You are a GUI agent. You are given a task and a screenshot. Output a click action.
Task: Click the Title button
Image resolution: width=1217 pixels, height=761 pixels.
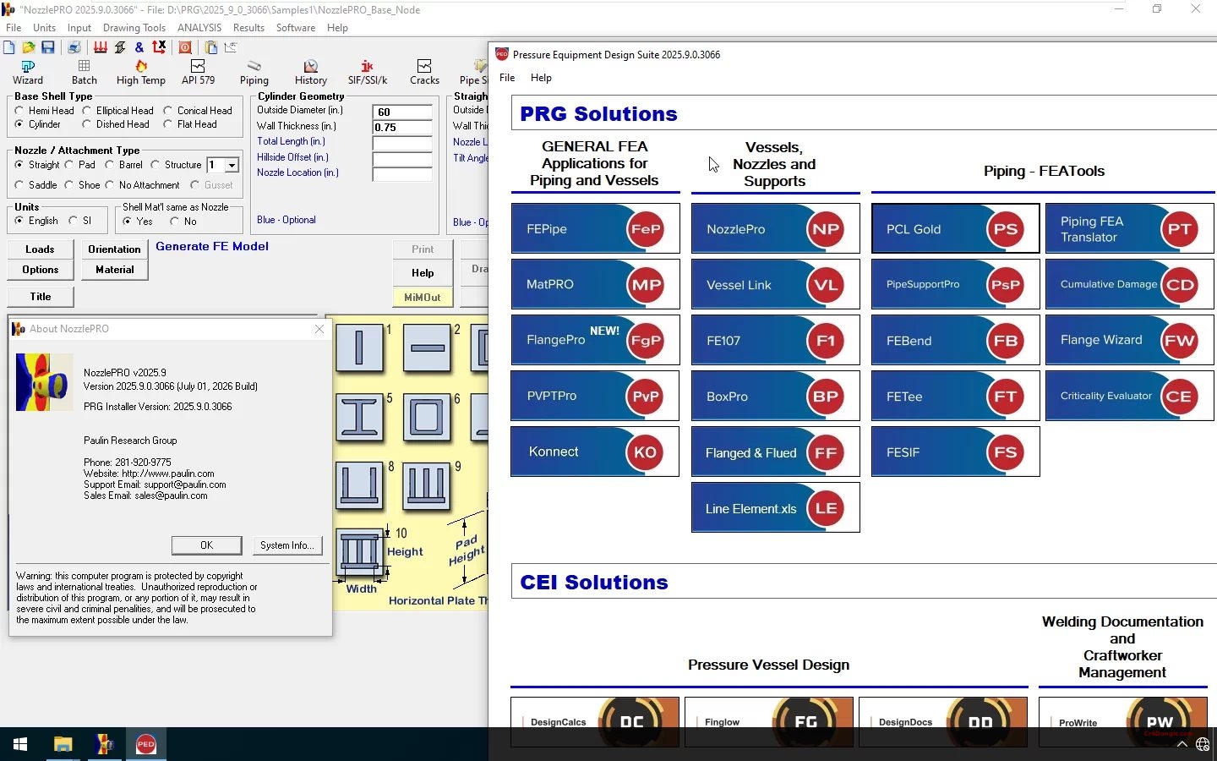(x=40, y=297)
